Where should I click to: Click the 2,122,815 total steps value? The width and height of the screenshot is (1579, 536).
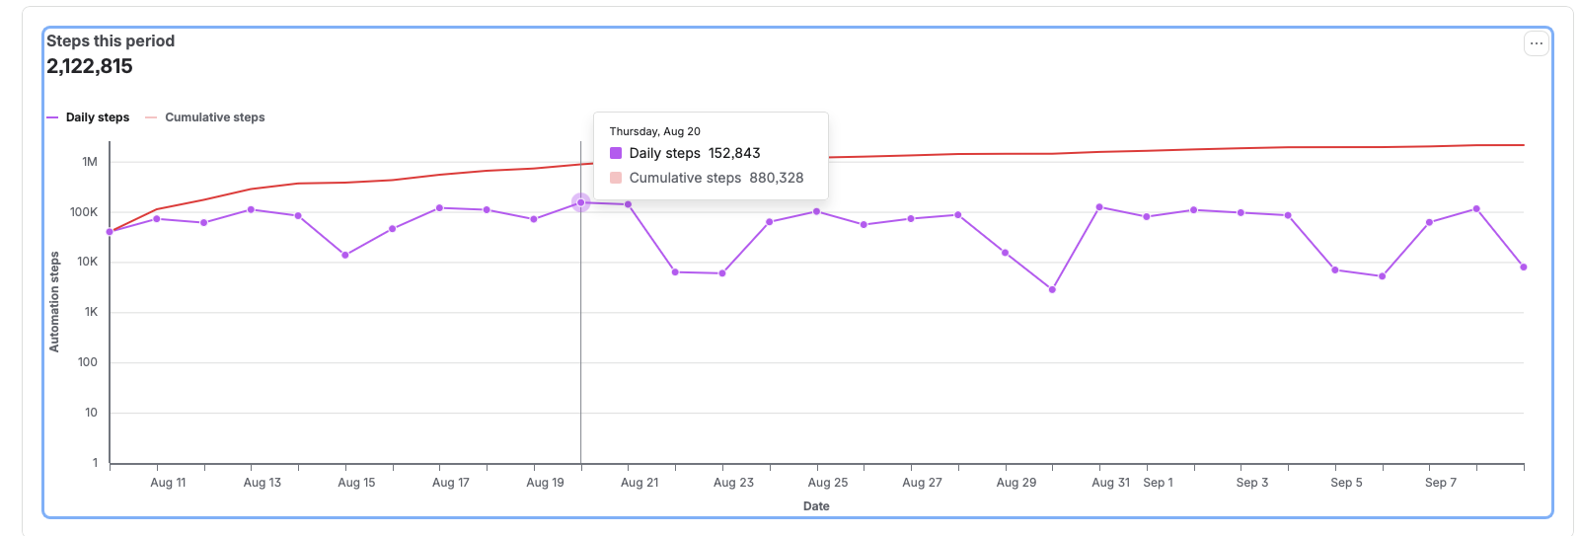click(x=90, y=66)
